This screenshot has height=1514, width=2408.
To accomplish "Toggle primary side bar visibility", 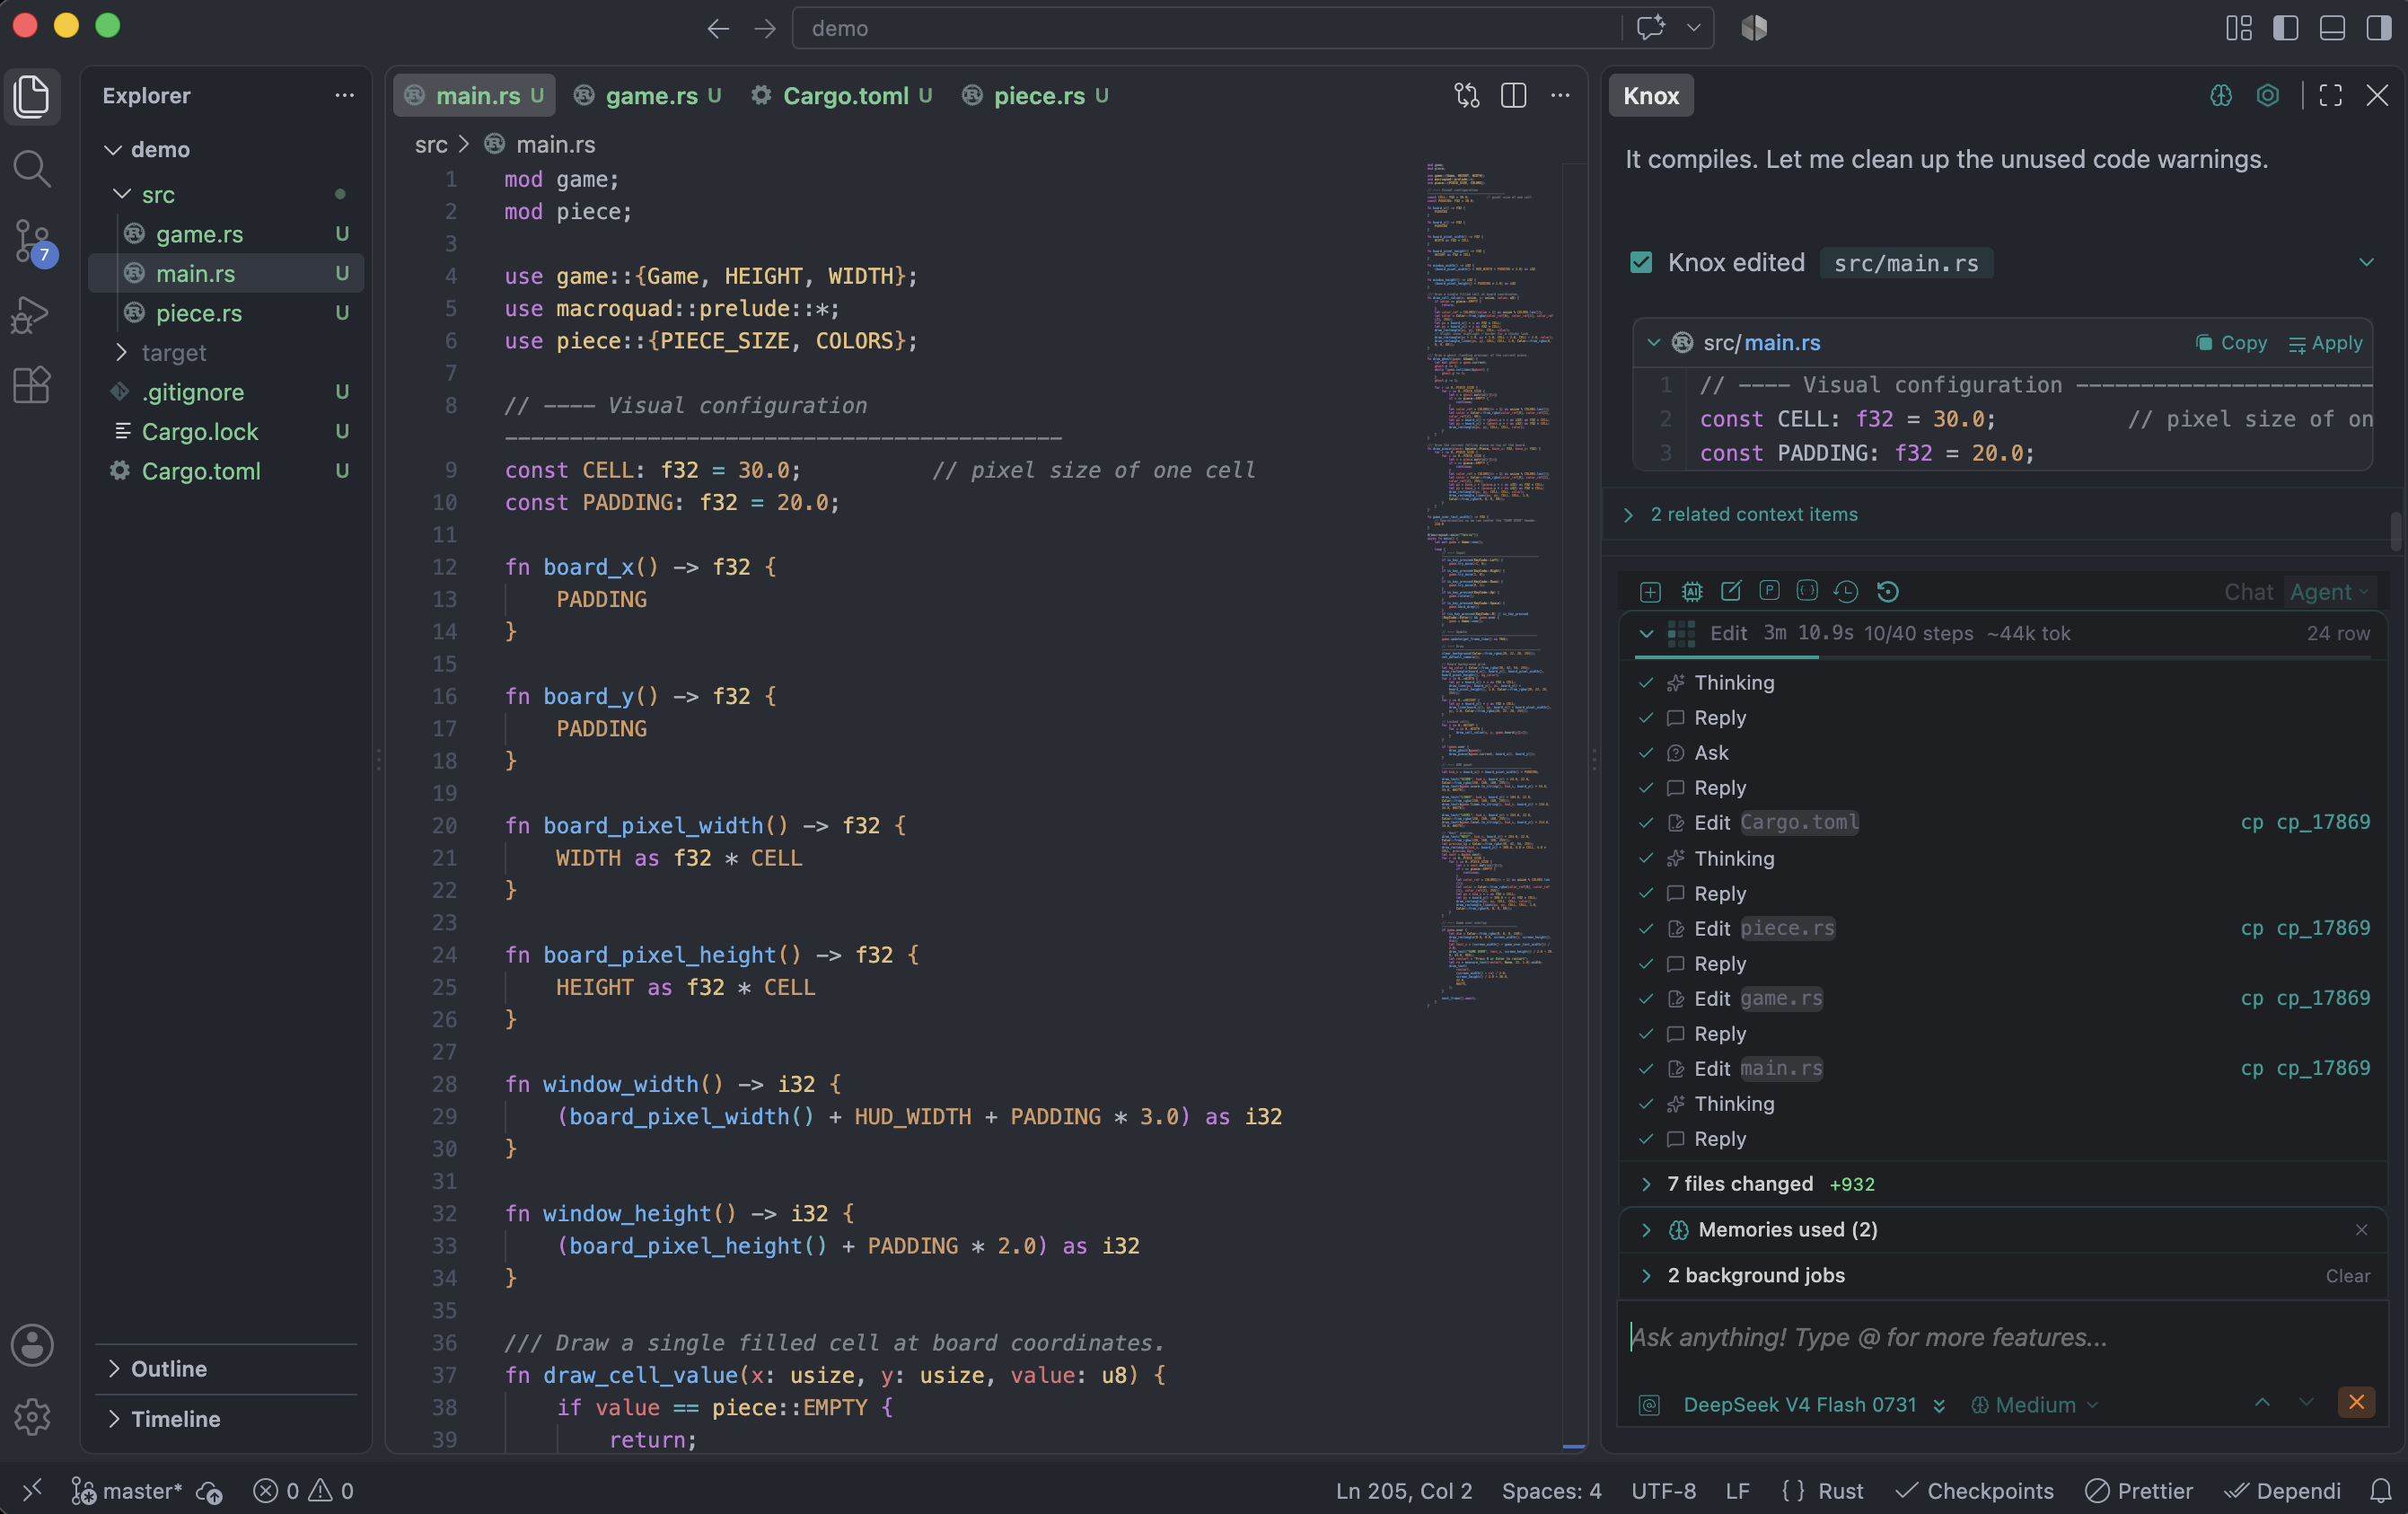I will coord(2285,27).
